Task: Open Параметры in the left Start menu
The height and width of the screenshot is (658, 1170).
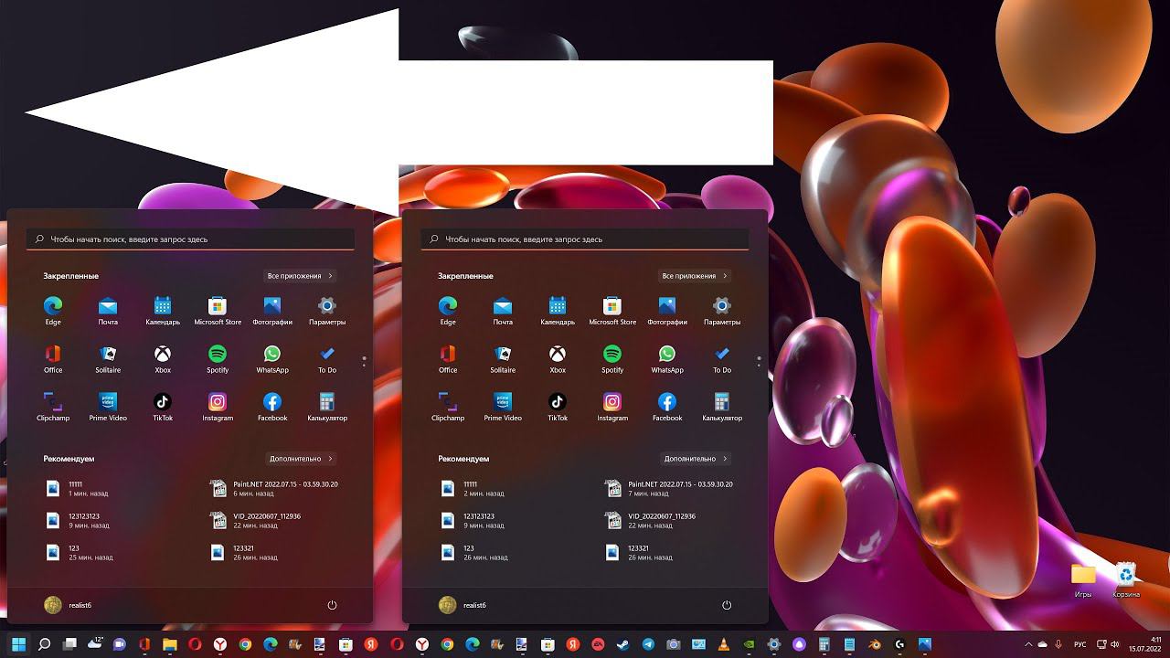Action: pos(327,310)
